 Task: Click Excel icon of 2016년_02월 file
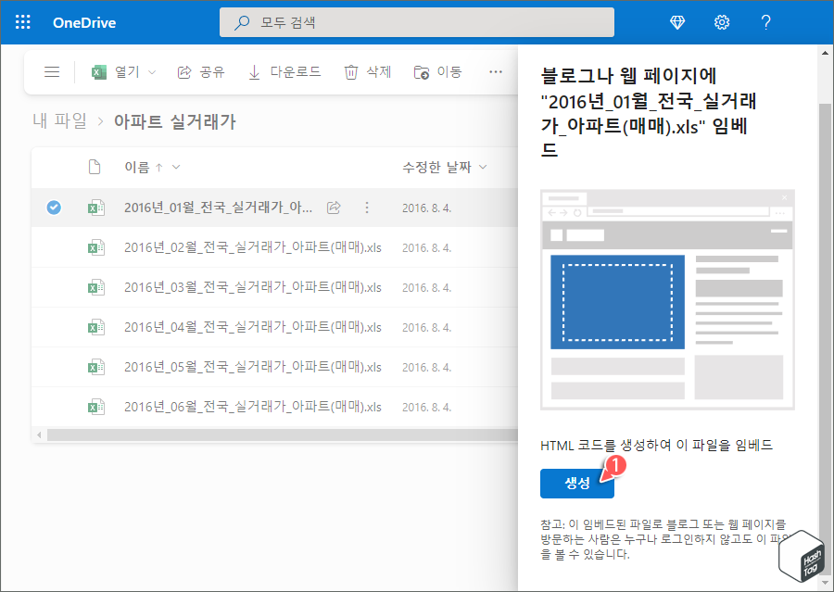pos(96,247)
